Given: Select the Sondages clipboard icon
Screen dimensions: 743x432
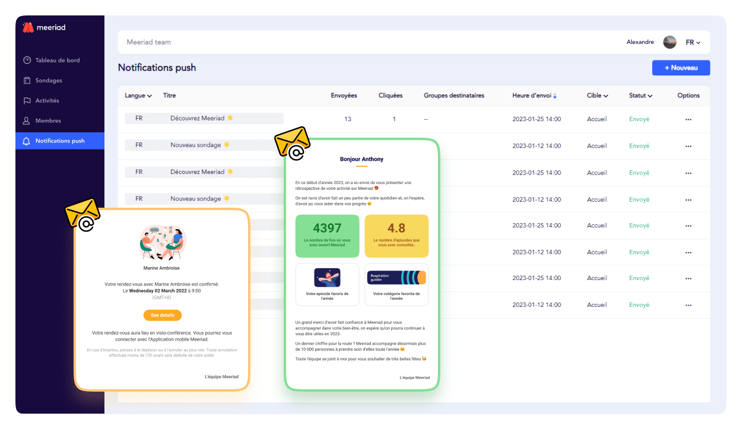Looking at the screenshot, I should pos(27,80).
